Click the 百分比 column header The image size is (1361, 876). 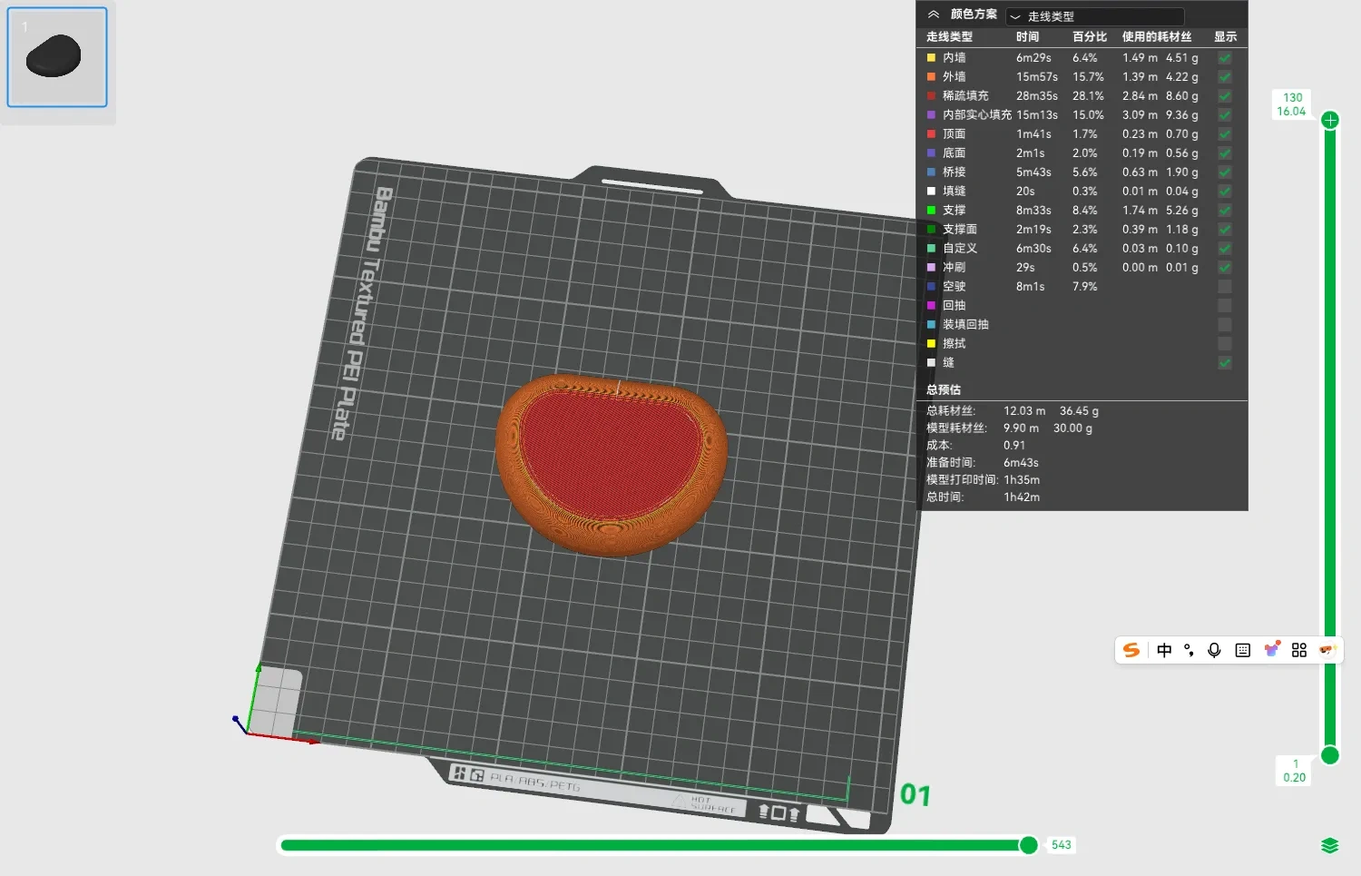pyautogui.click(x=1090, y=37)
